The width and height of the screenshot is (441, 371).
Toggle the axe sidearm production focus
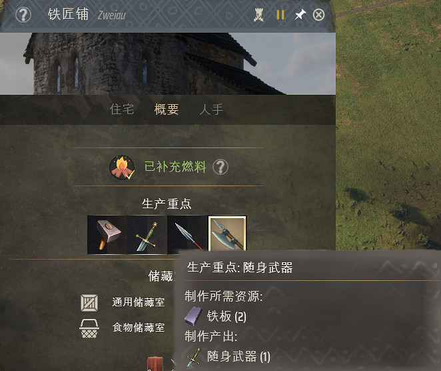tap(227, 234)
